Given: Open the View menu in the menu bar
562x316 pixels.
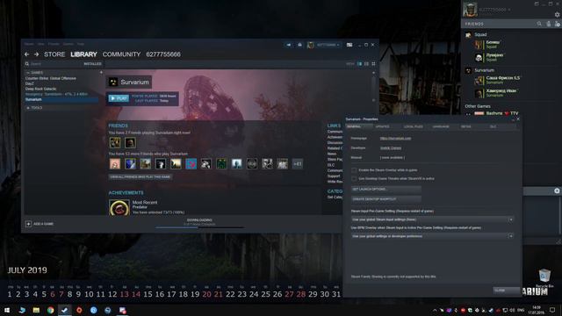Looking at the screenshot, I should point(41,44).
